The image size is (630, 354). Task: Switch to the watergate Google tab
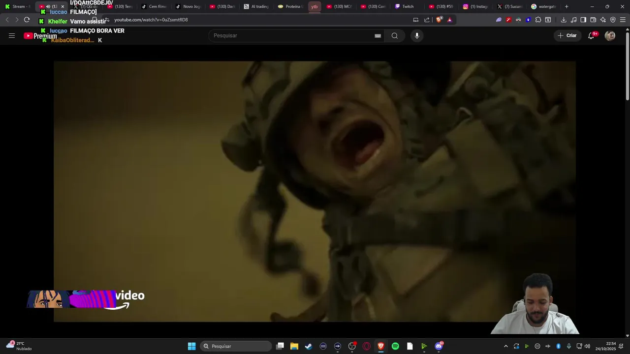[x=543, y=6]
